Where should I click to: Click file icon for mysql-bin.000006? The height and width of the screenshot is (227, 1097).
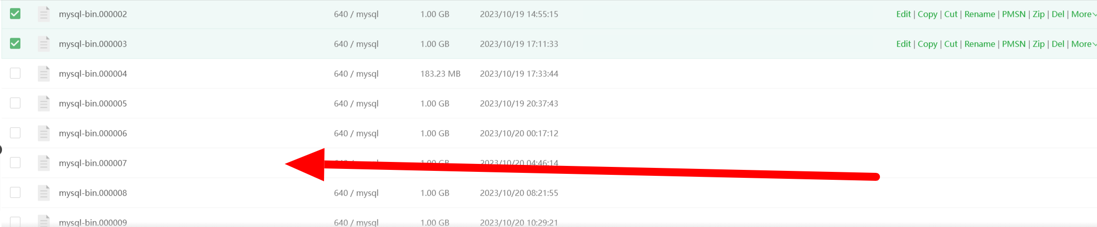[x=44, y=133]
